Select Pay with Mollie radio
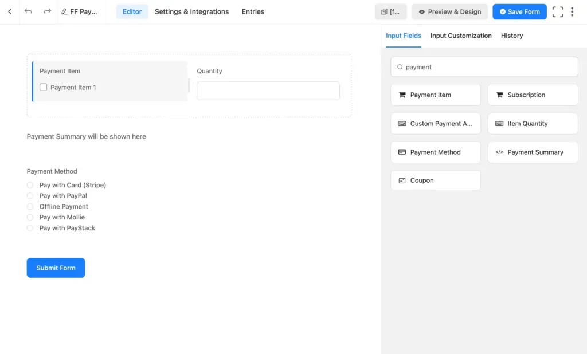This screenshot has width=587, height=354. pos(30,217)
